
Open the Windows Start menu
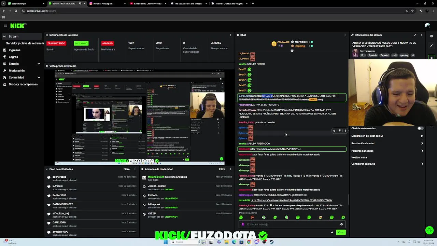coord(166,242)
